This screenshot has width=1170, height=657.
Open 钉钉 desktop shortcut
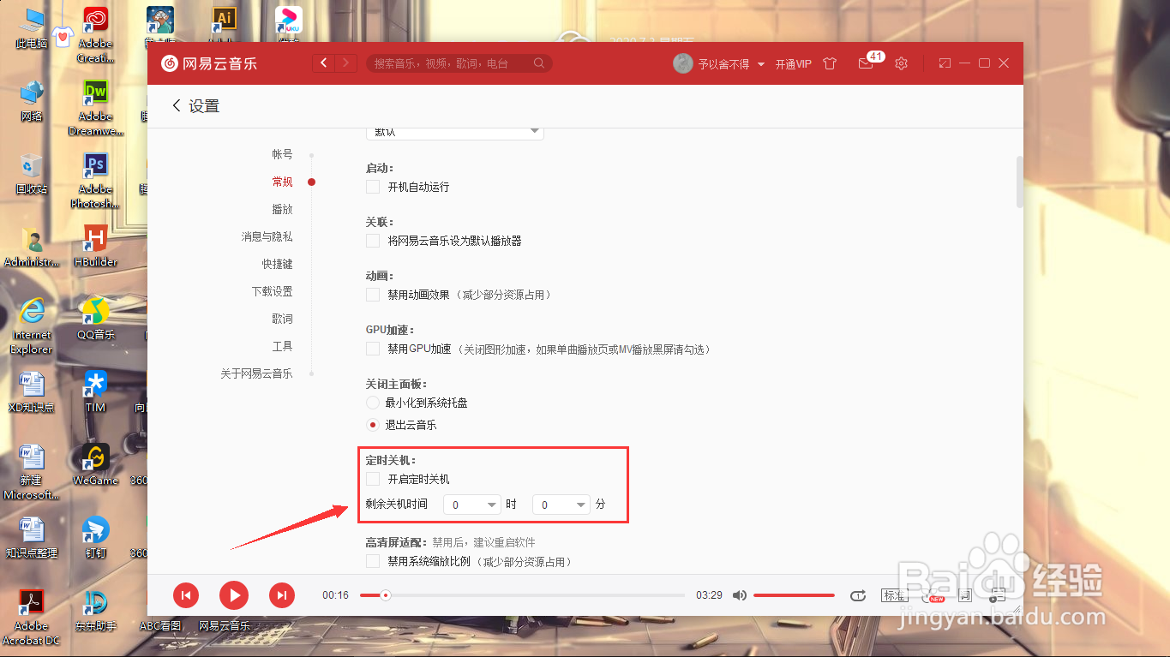pyautogui.click(x=95, y=537)
